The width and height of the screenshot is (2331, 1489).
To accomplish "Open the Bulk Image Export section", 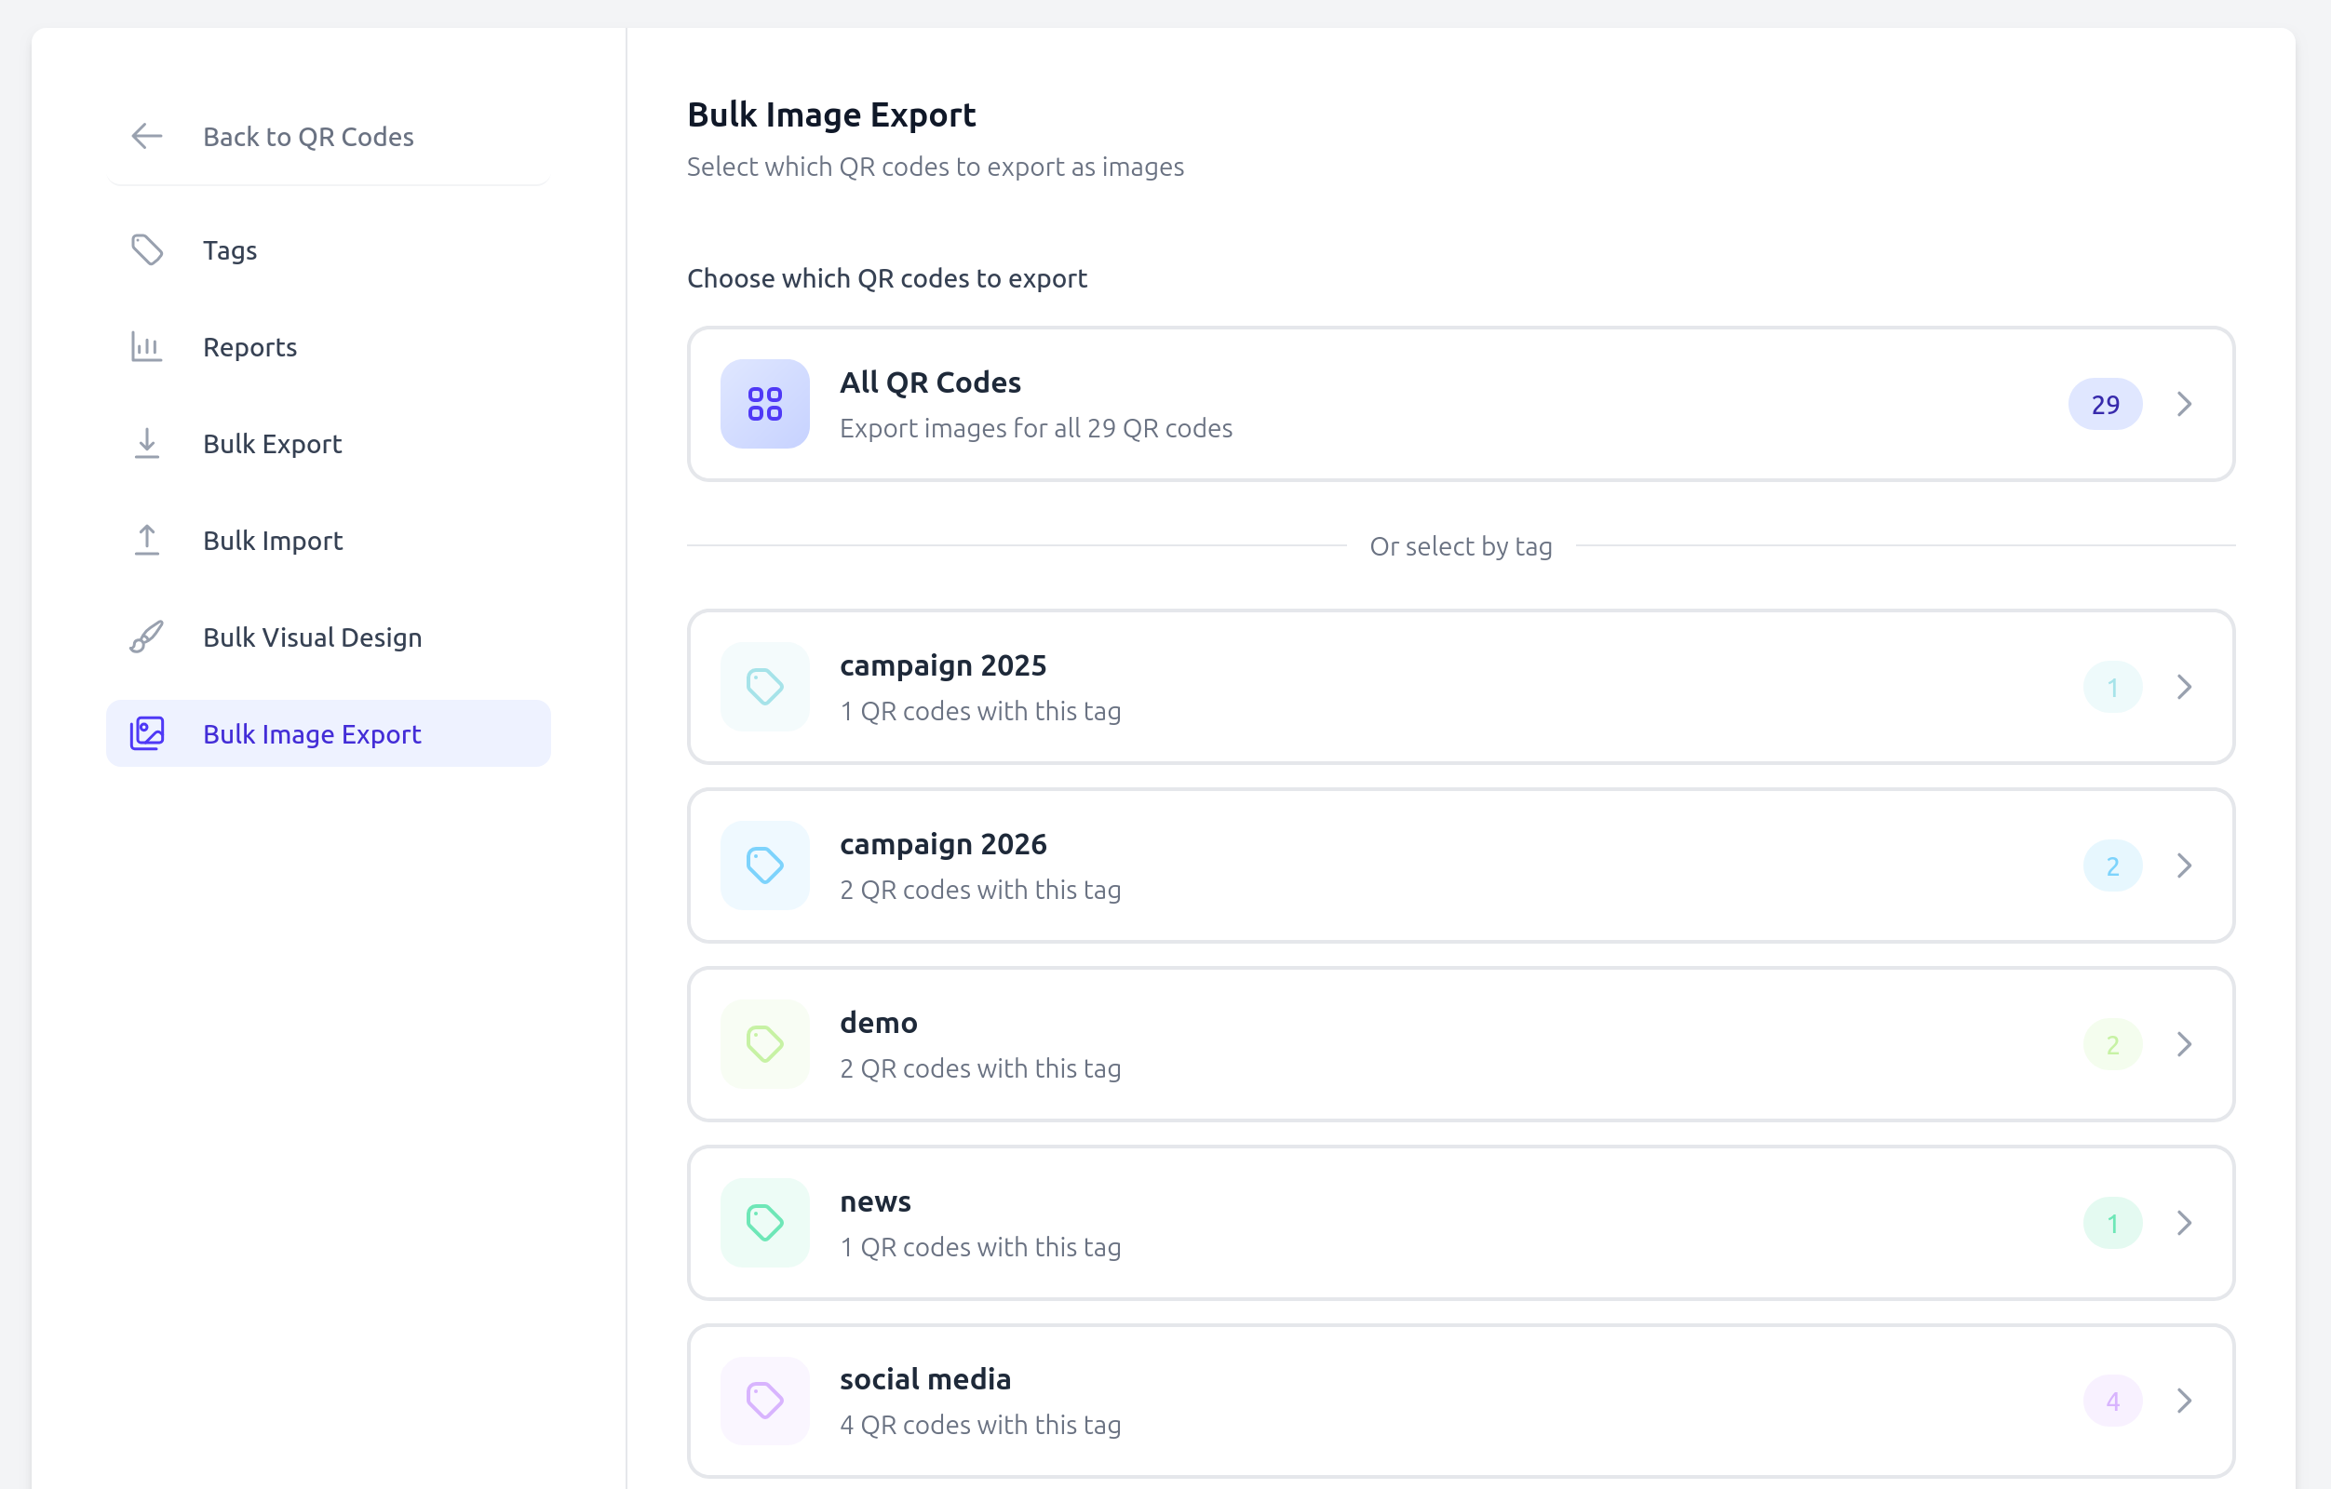I will pyautogui.click(x=312, y=733).
